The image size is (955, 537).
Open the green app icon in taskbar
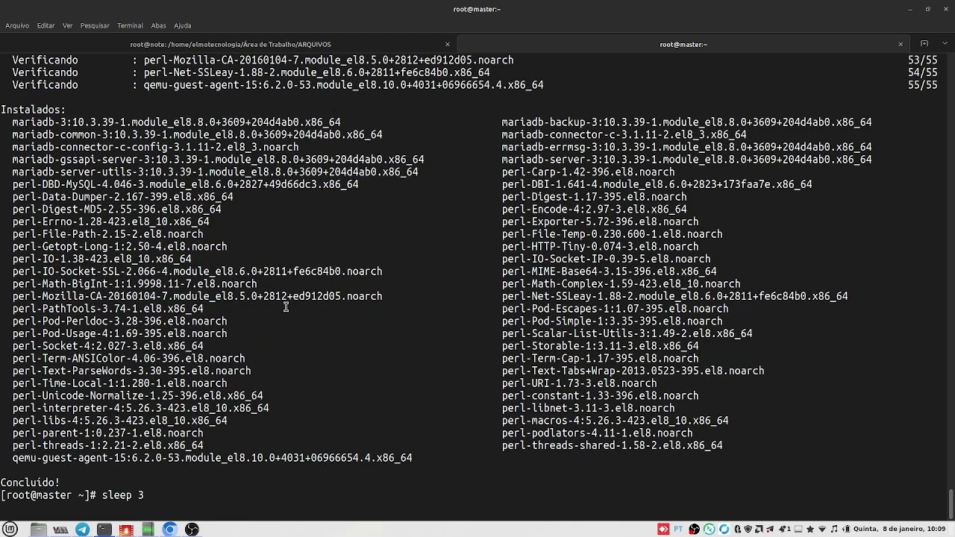[148, 530]
